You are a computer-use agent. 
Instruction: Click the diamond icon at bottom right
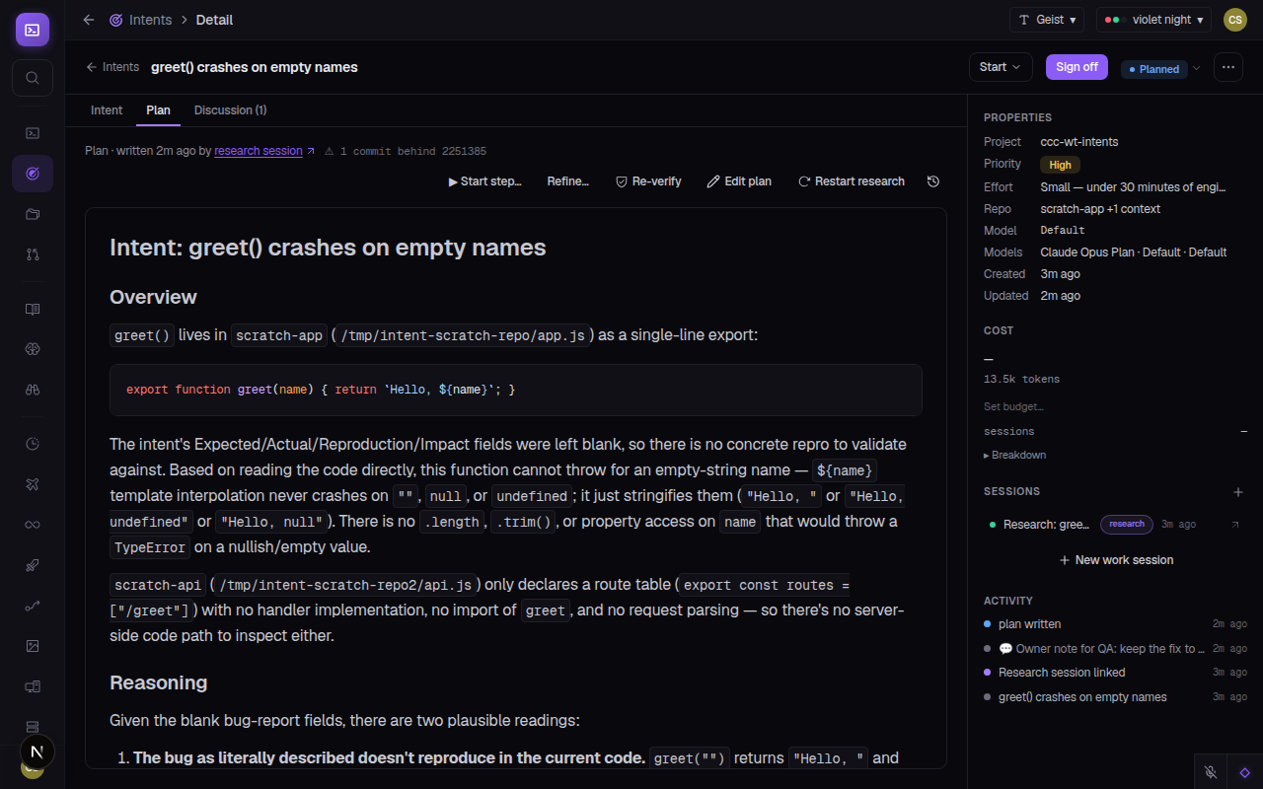[1245, 772]
